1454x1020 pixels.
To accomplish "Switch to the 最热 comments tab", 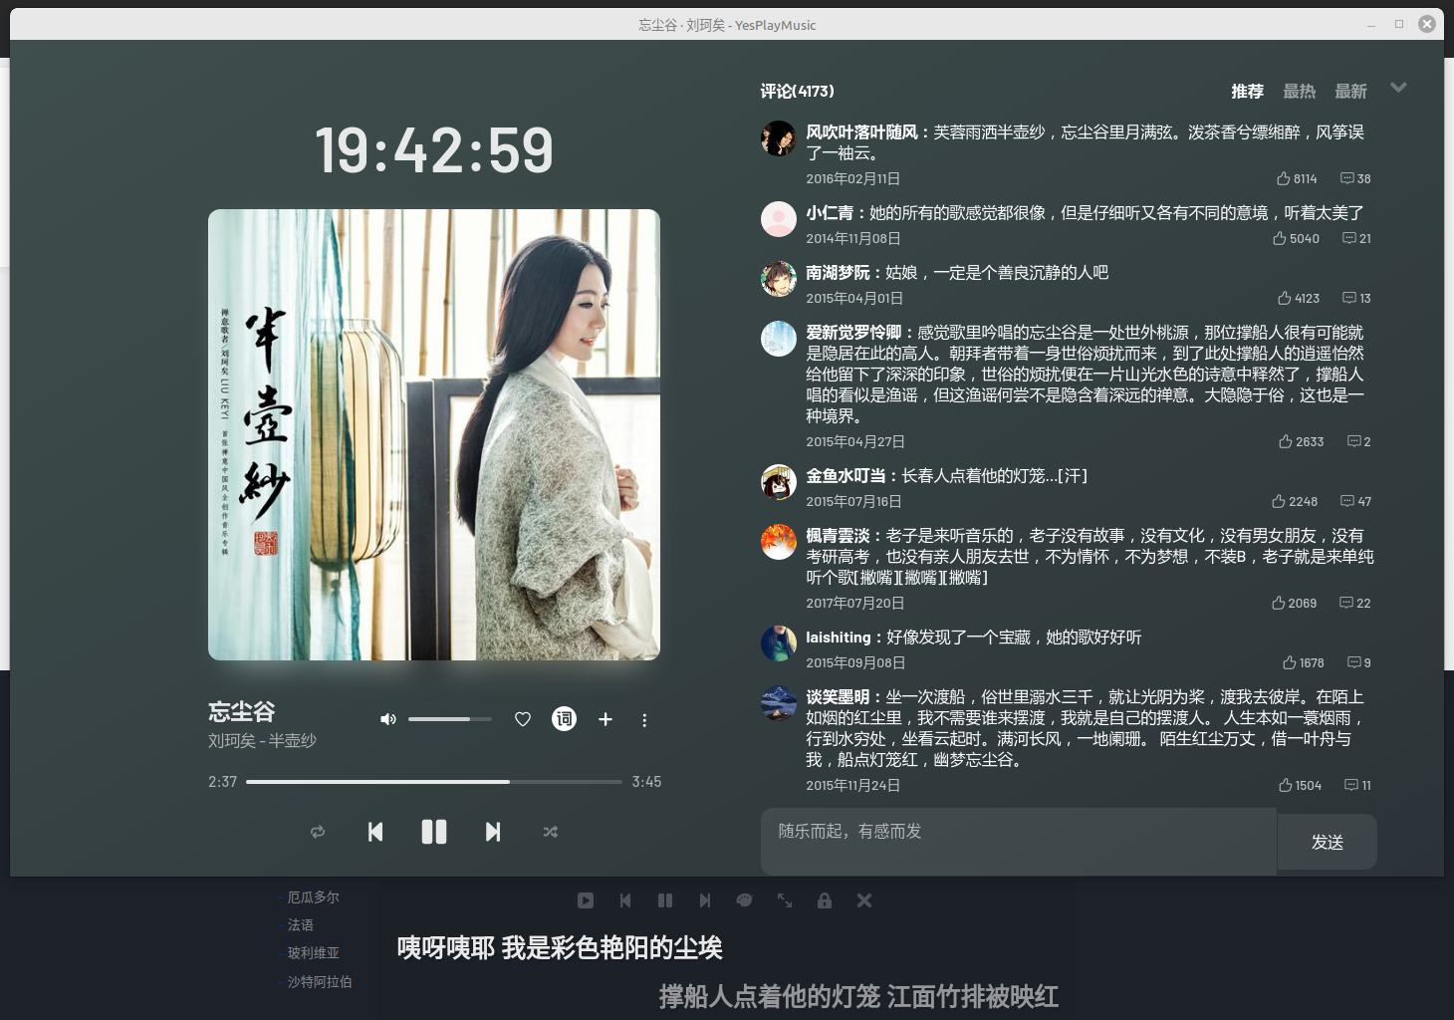I will click(x=1299, y=92).
